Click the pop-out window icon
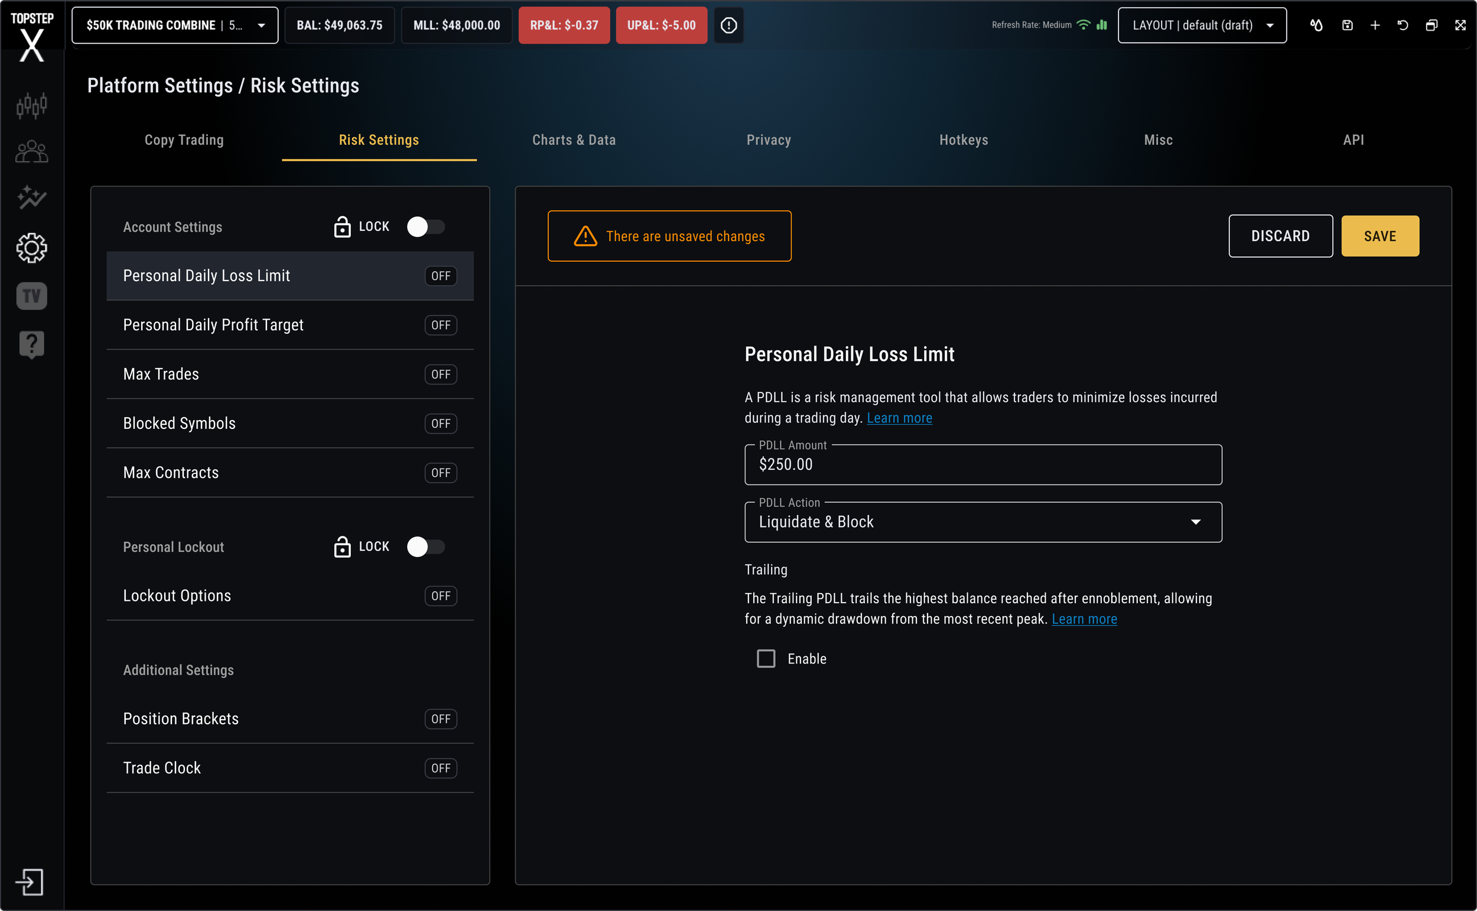 pyautogui.click(x=1432, y=25)
